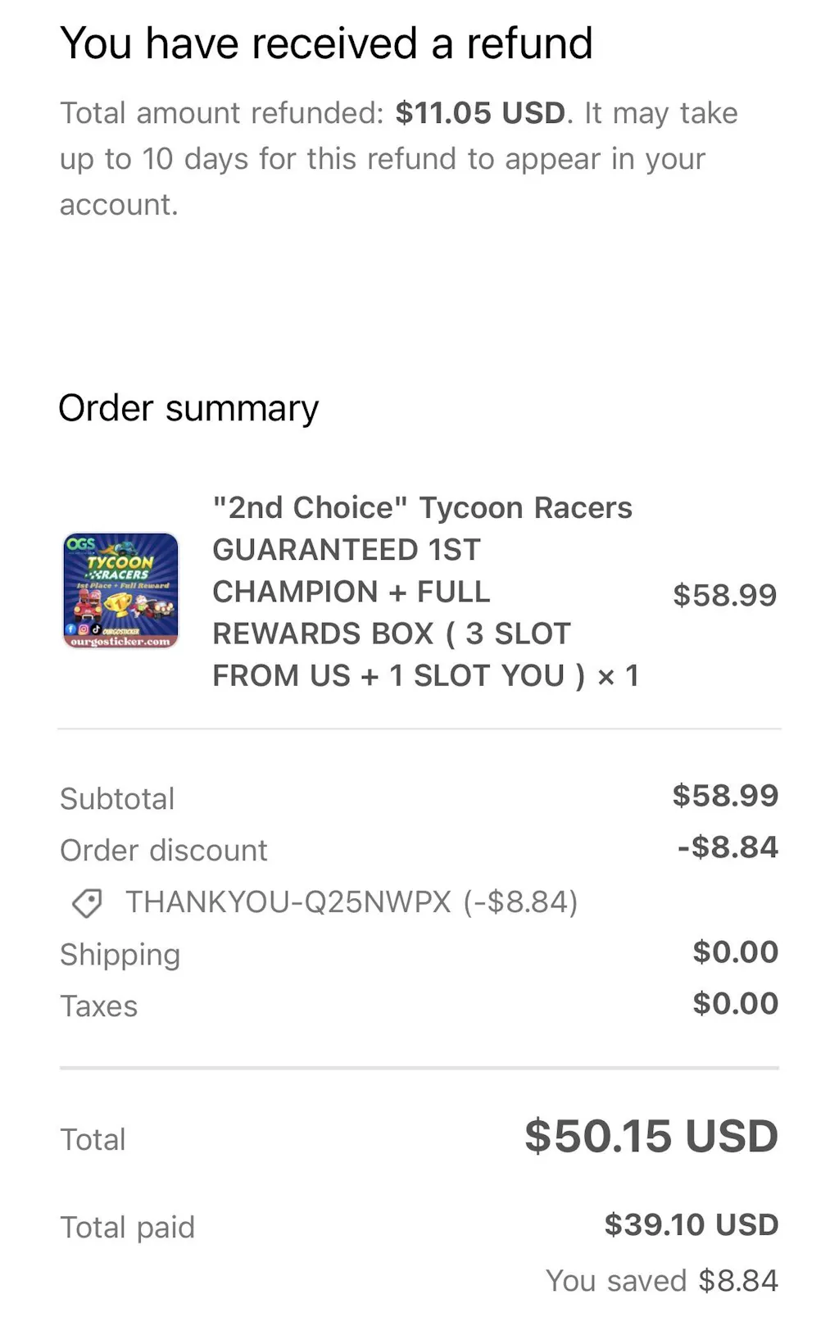Image resolution: width=839 pixels, height=1335 pixels.
Task: Click the "You have received a refund" heading
Action: [326, 43]
